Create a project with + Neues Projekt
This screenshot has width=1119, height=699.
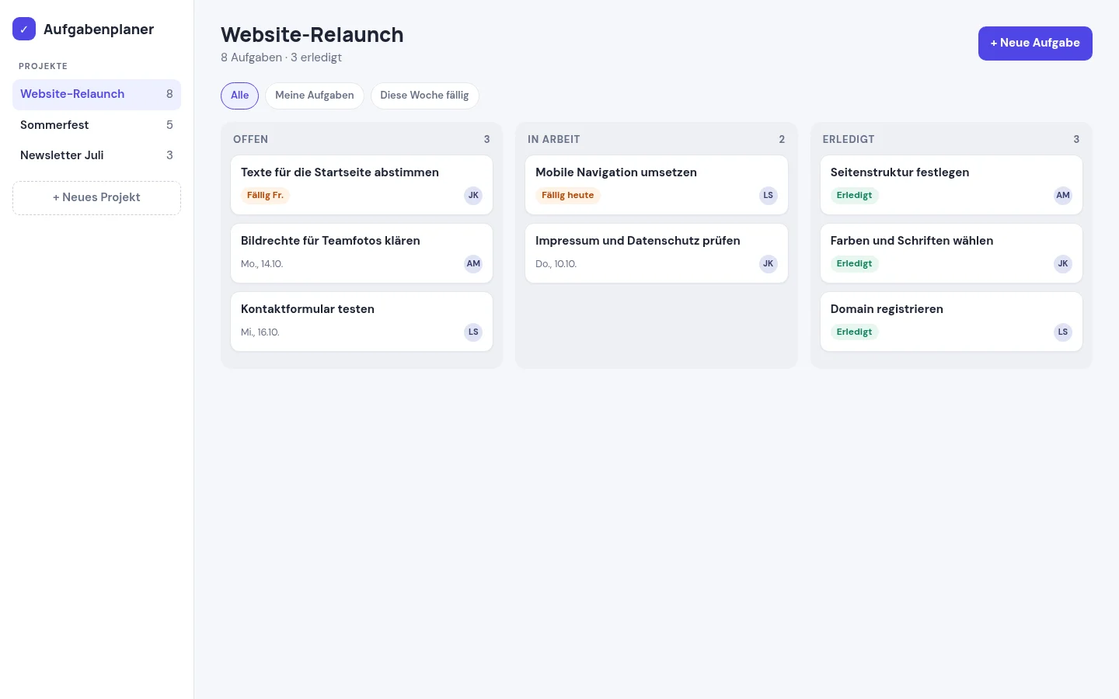coord(96,198)
